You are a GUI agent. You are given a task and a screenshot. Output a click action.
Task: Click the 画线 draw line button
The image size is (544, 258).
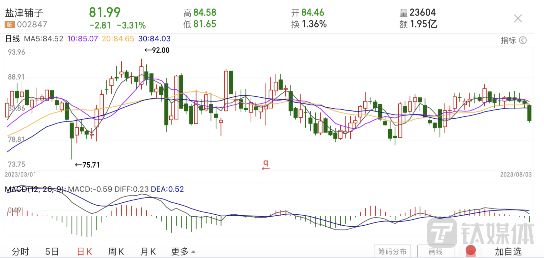(x=436, y=252)
